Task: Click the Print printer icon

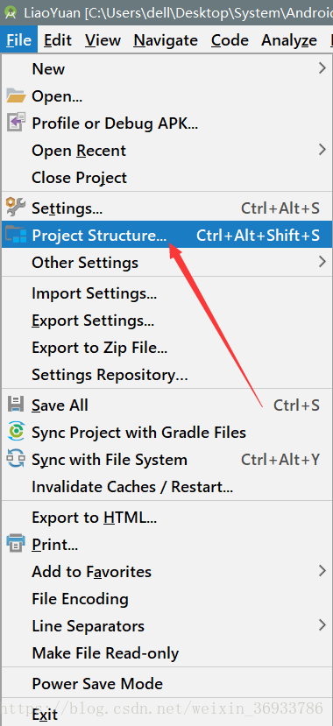Action: [x=16, y=544]
